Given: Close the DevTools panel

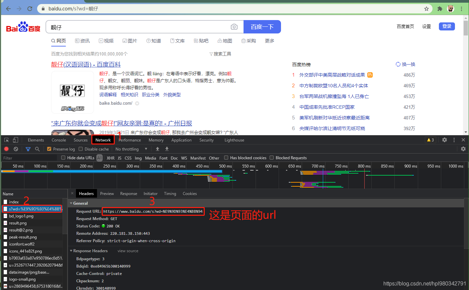Looking at the screenshot, I should point(463,140).
